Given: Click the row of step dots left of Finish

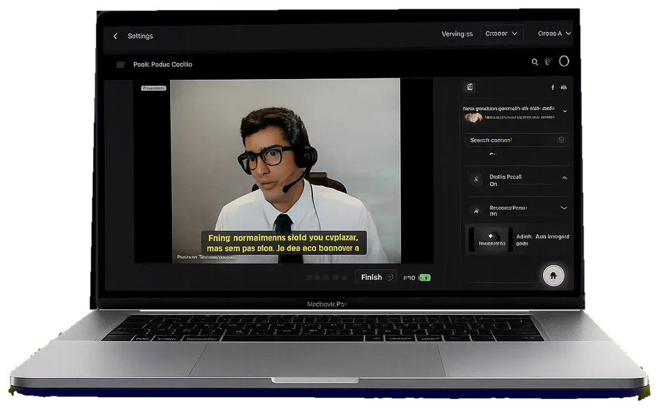Looking at the screenshot, I should [327, 277].
